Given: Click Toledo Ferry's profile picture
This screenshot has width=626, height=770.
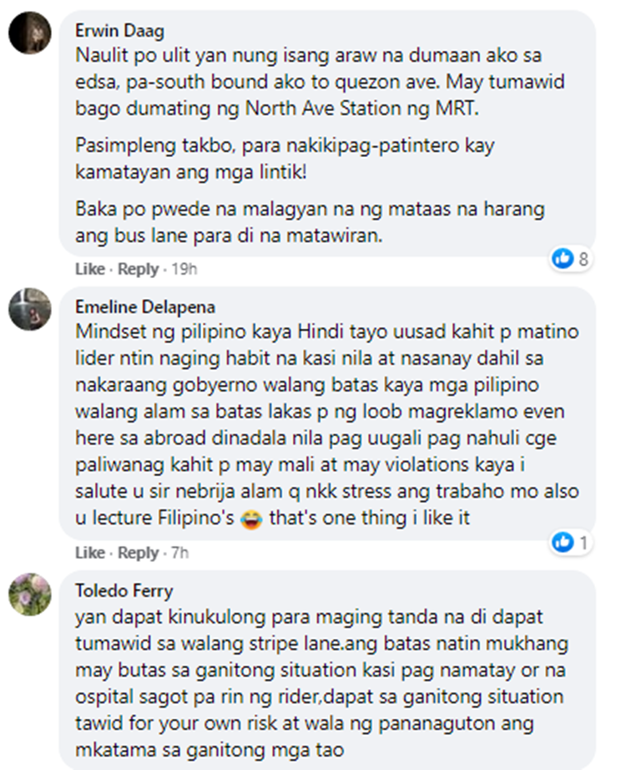Looking at the screenshot, I should tap(27, 595).
